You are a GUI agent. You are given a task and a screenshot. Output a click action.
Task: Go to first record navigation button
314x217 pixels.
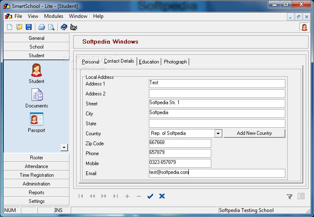81,196
